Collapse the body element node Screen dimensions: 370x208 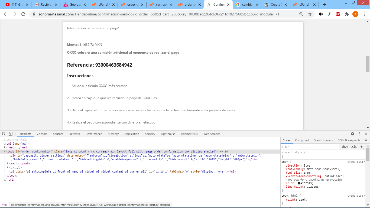coord(5,151)
